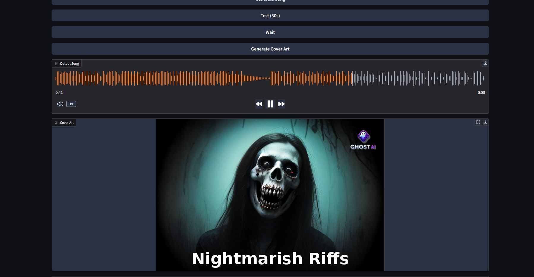This screenshot has width=534, height=277.
Task: Download the output song file
Action: (485, 63)
